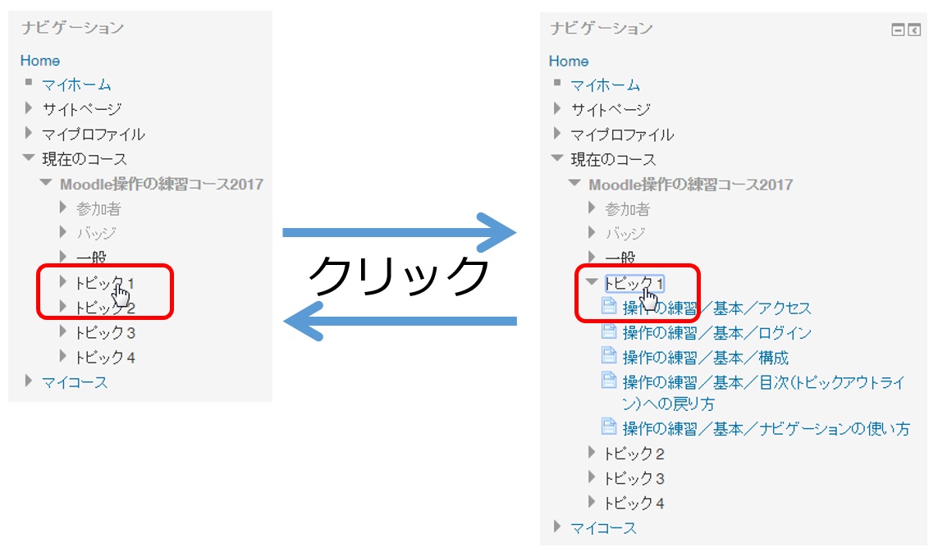Expand トピック 3 arrow in right panel
This screenshot has width=938, height=557.
[x=592, y=477]
